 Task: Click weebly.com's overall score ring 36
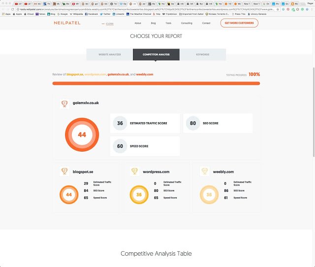coord(209,194)
